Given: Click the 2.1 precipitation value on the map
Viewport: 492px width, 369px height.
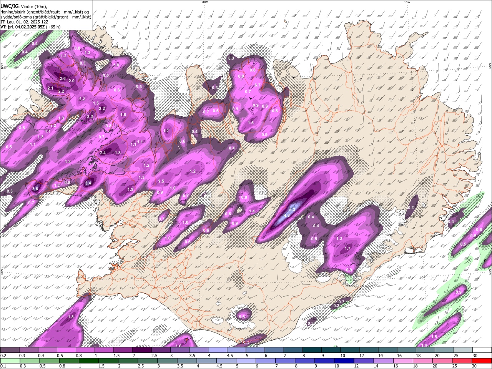Looking at the screenshot, I should click(50, 88).
